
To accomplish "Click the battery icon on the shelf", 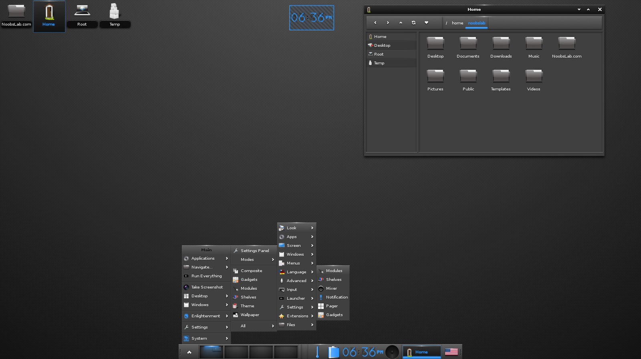I will [x=333, y=352].
